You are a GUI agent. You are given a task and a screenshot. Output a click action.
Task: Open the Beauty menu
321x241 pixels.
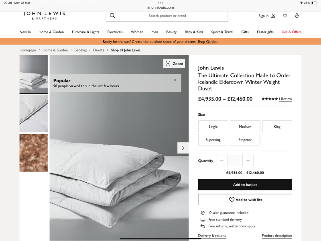point(171,32)
